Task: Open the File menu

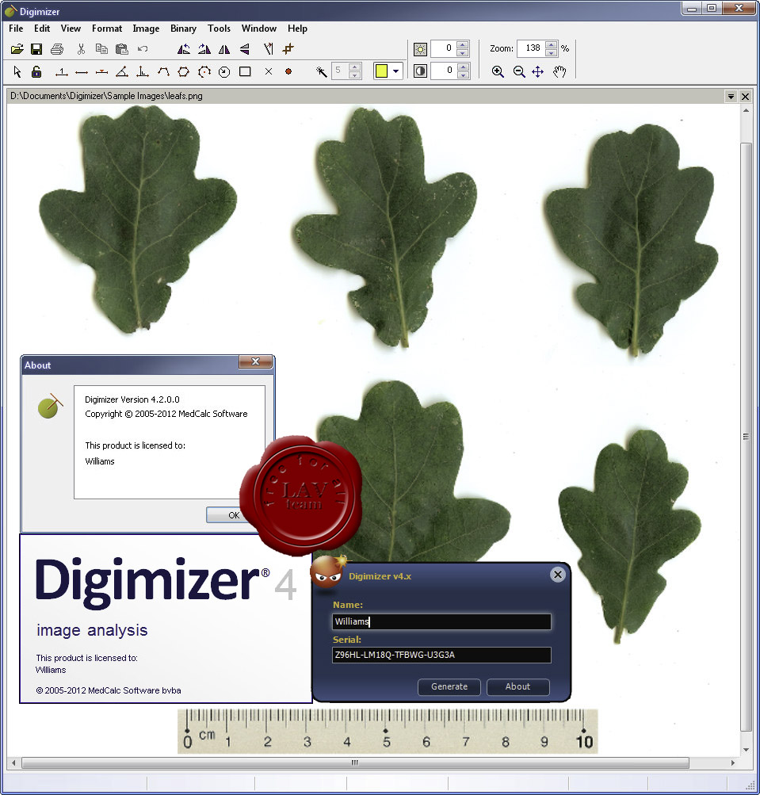Action: 16,29
